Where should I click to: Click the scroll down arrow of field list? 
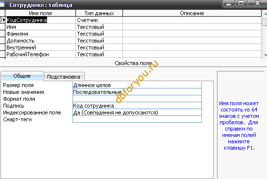pos(265,55)
